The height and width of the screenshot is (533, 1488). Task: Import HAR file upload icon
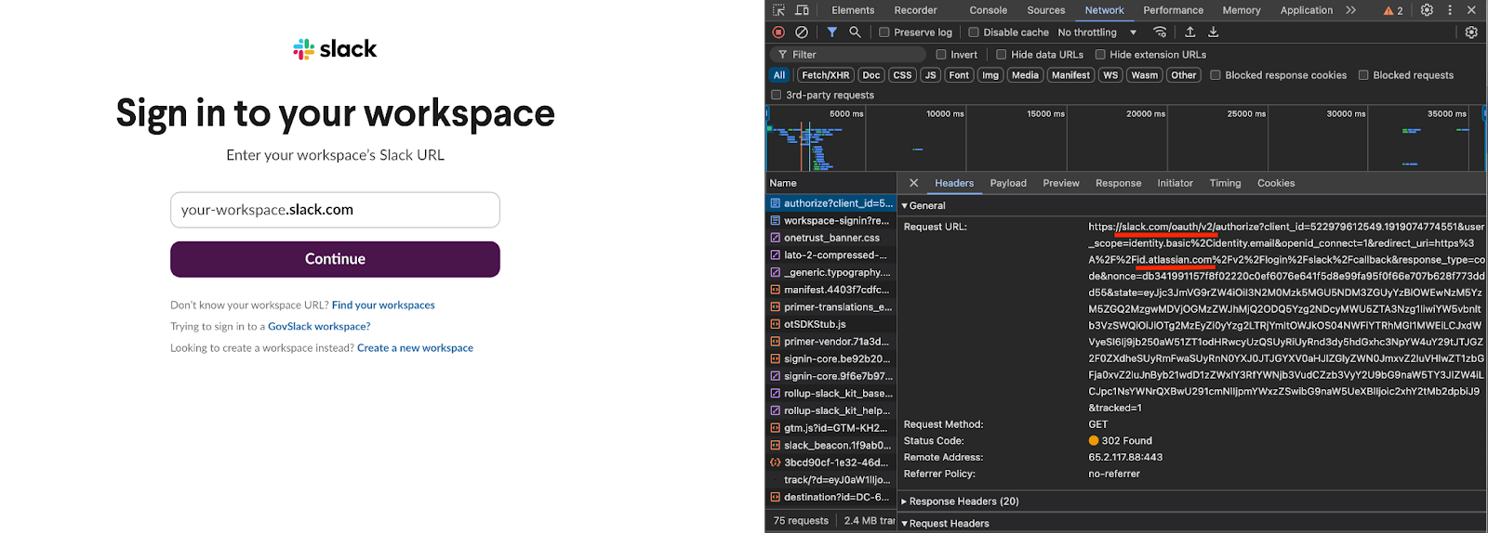[1190, 32]
